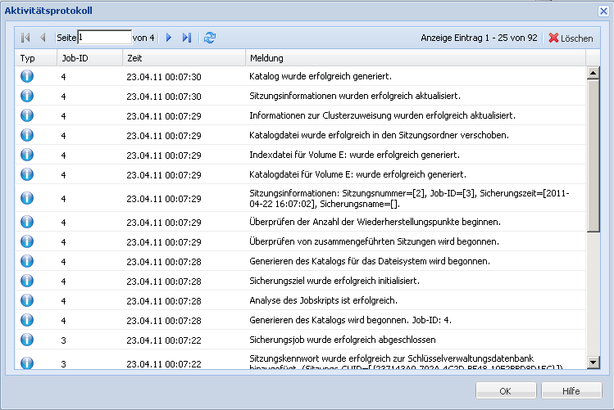Refresh the activity log list
The width and height of the screenshot is (614, 410).
coord(210,38)
